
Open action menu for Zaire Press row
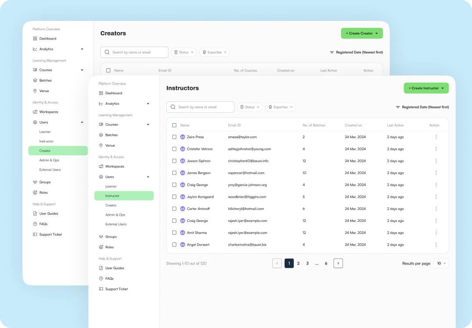pos(436,137)
